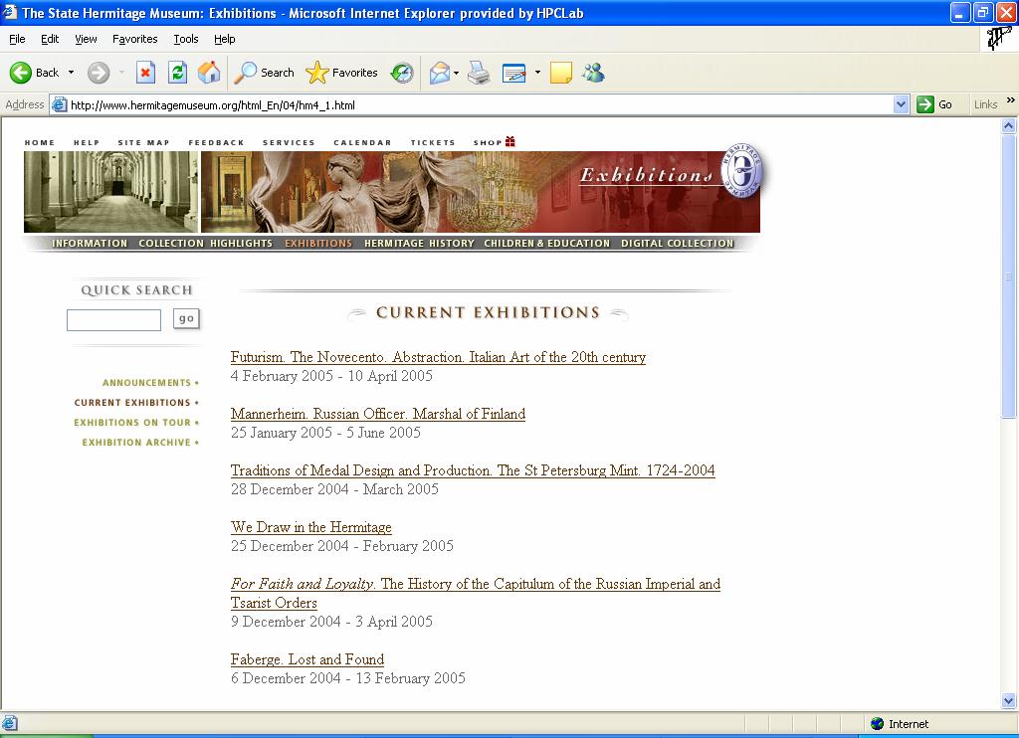Open Favorites star toolbar button
1019x738 pixels.
[x=342, y=73]
